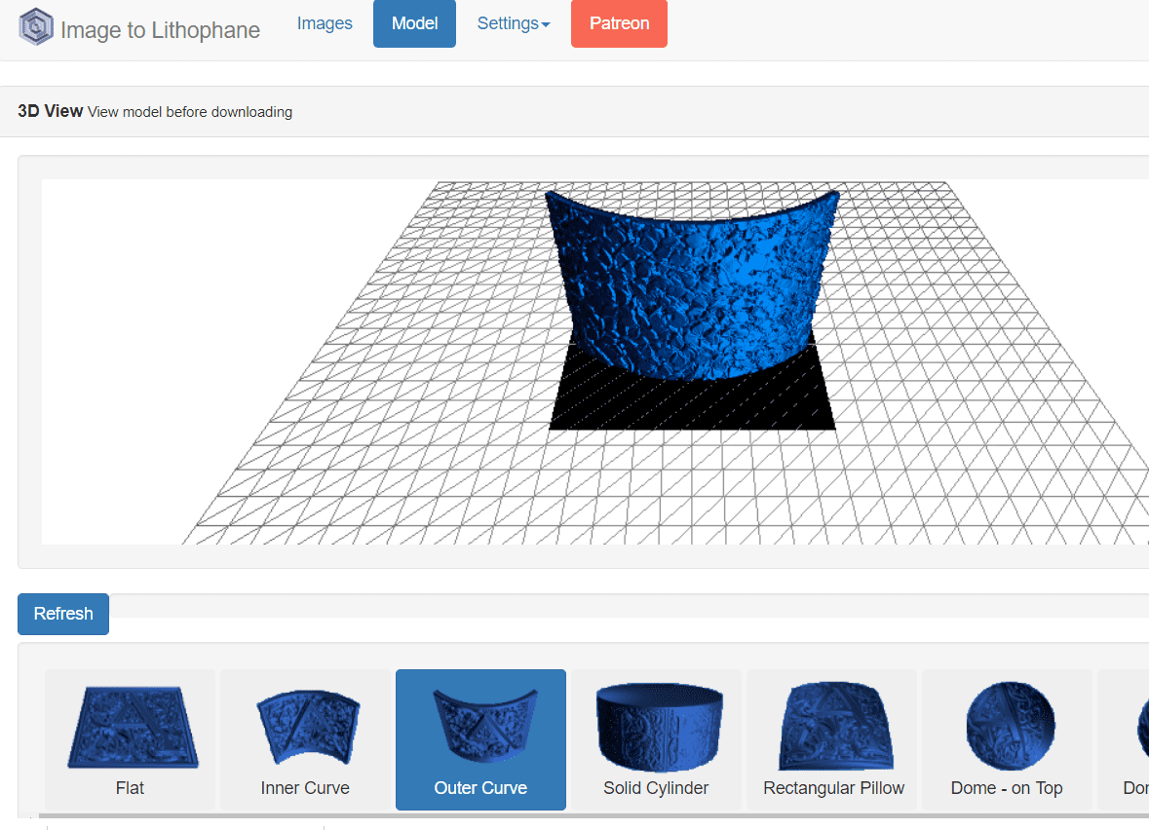Screen dimensions: 1149x830
Task: Click the horizontal scrollbar under shape thumbnails
Action: pyautogui.click(x=594, y=815)
